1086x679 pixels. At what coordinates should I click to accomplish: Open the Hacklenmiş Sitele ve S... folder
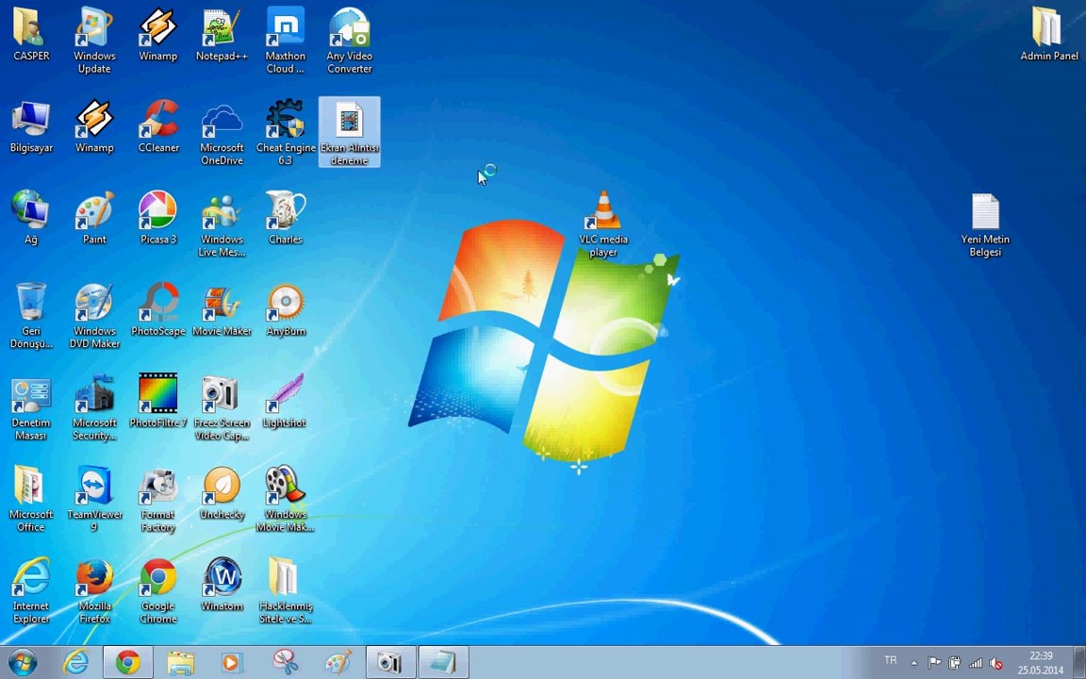(x=286, y=590)
